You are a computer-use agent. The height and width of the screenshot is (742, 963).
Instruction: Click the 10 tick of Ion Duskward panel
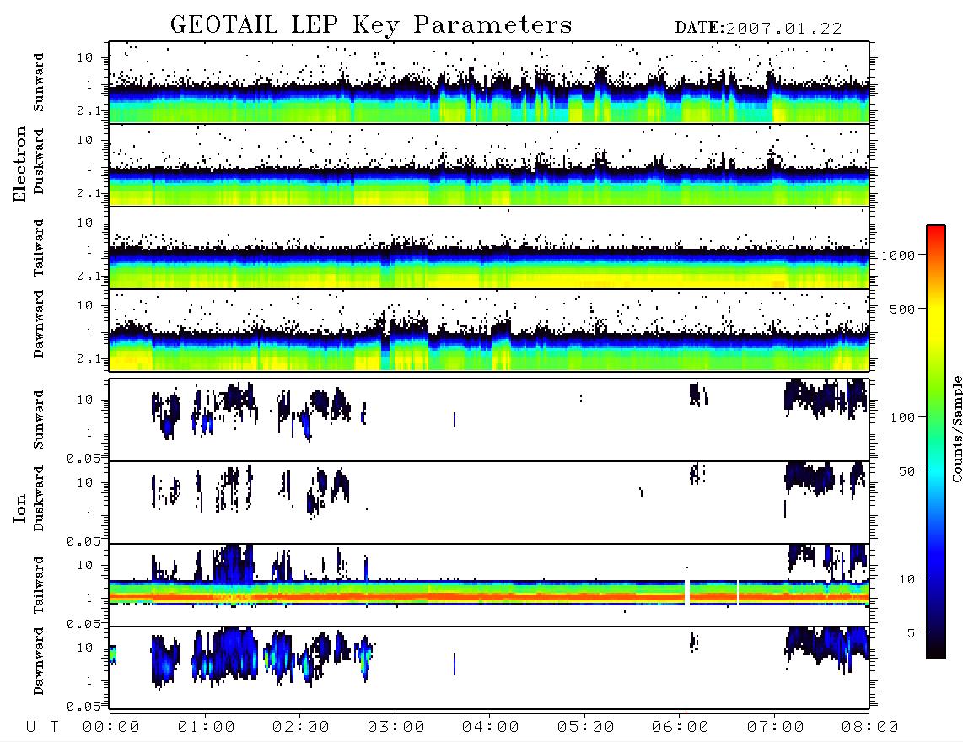(x=85, y=483)
